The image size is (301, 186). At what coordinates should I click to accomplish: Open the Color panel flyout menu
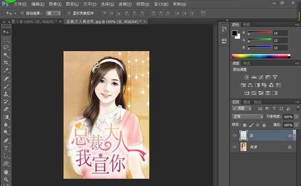pyautogui.click(x=297, y=25)
